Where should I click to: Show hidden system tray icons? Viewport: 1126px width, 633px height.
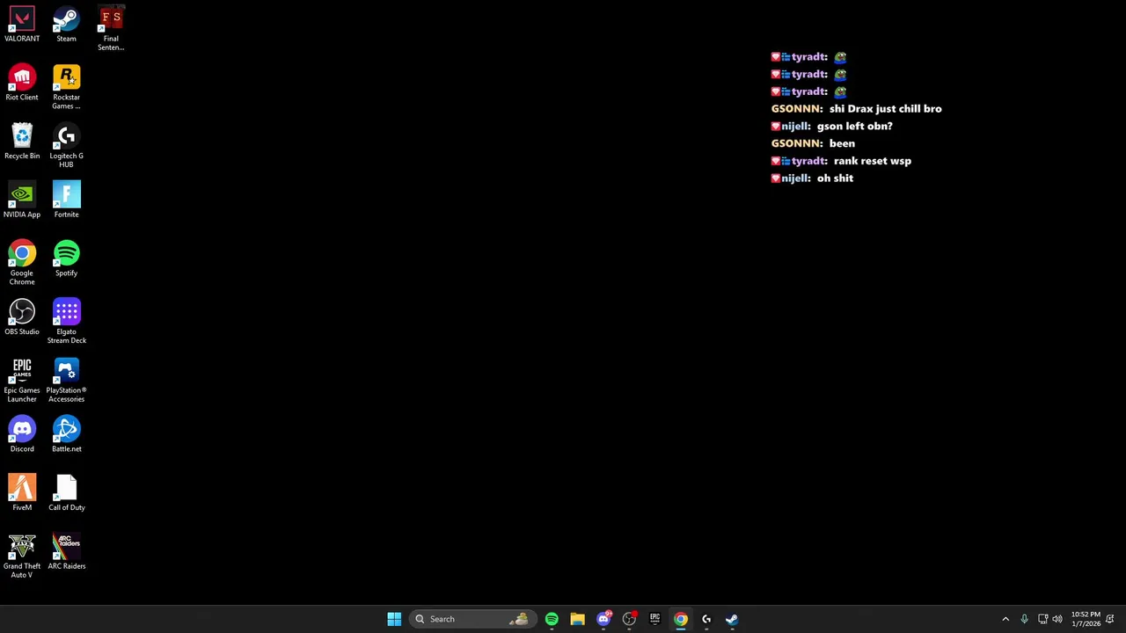pos(1005,619)
